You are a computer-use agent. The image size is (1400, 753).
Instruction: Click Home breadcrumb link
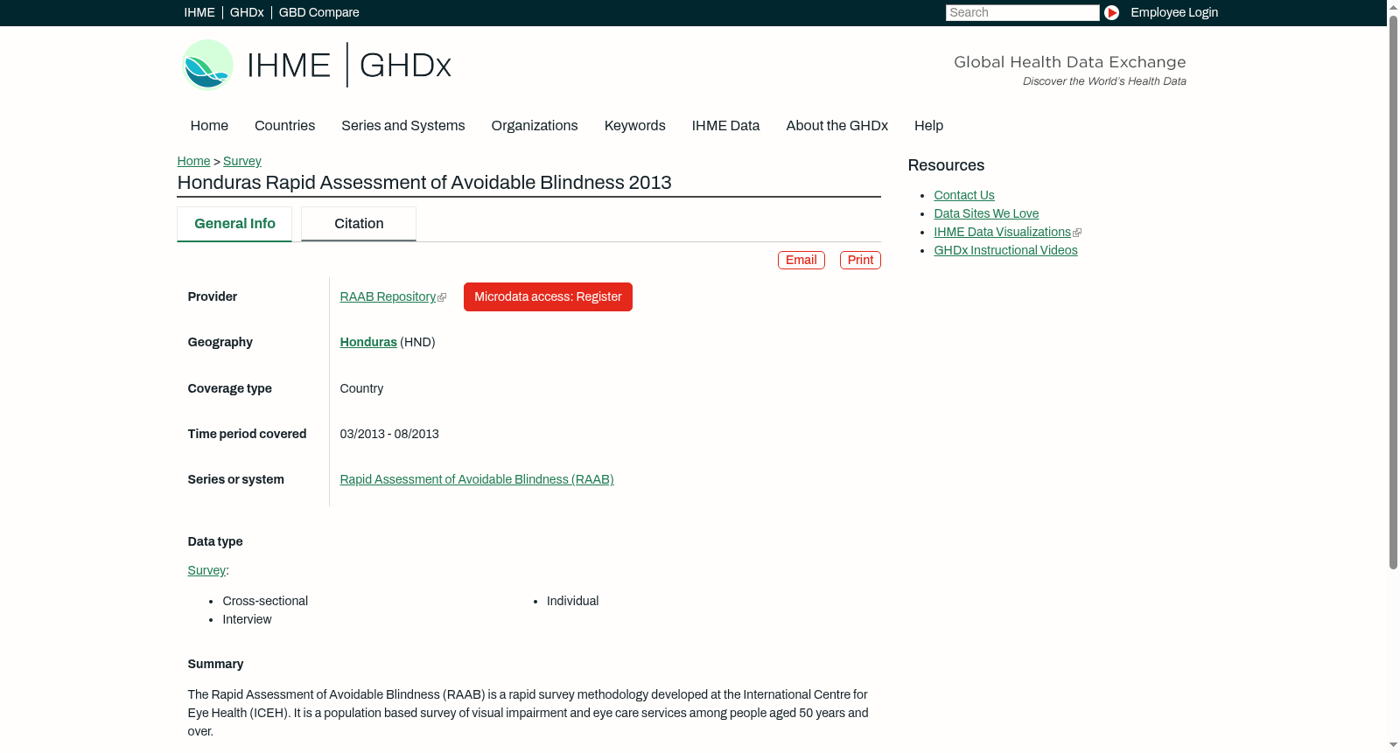[x=193, y=161]
